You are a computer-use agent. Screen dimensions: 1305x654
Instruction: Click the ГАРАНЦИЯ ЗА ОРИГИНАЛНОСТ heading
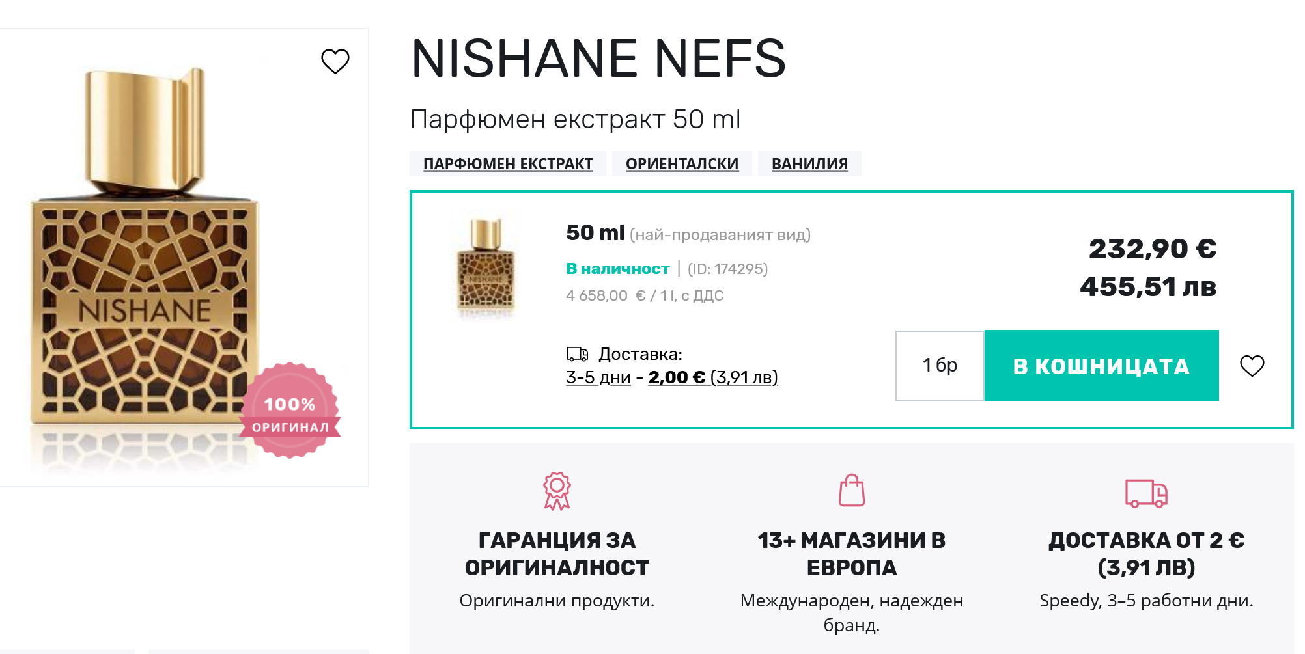click(557, 554)
